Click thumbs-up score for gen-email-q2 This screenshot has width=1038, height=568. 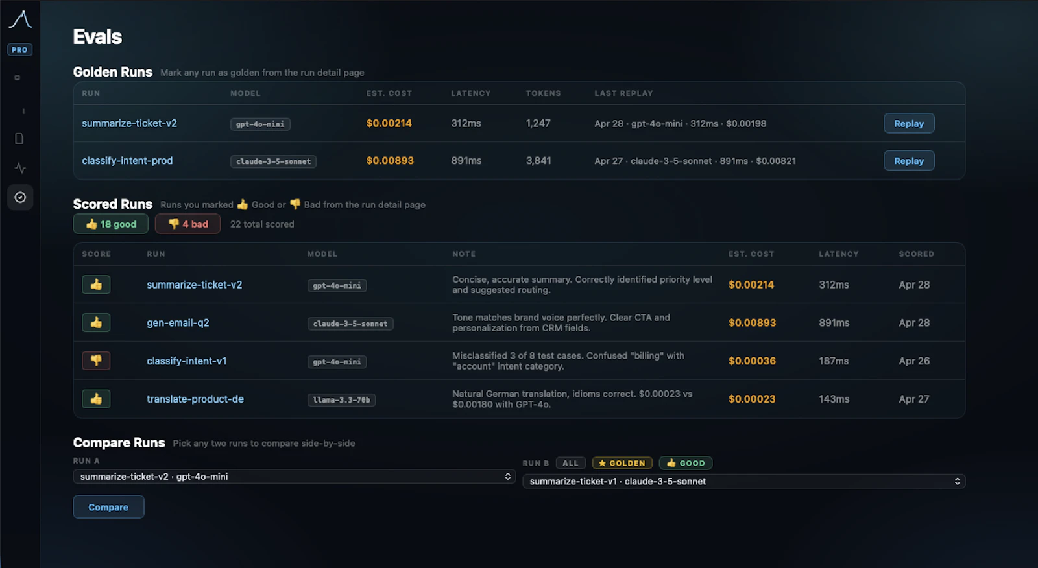(x=96, y=323)
